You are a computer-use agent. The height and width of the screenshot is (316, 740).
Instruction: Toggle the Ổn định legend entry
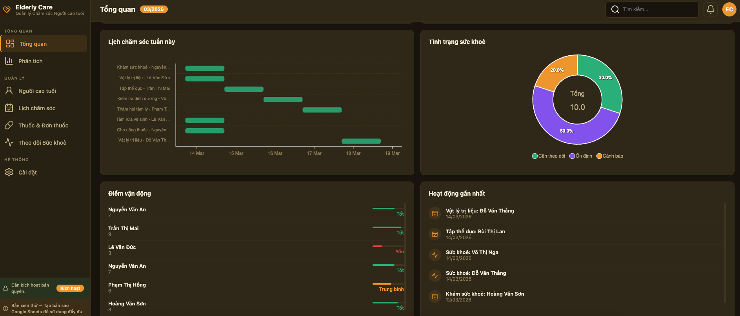coord(581,156)
